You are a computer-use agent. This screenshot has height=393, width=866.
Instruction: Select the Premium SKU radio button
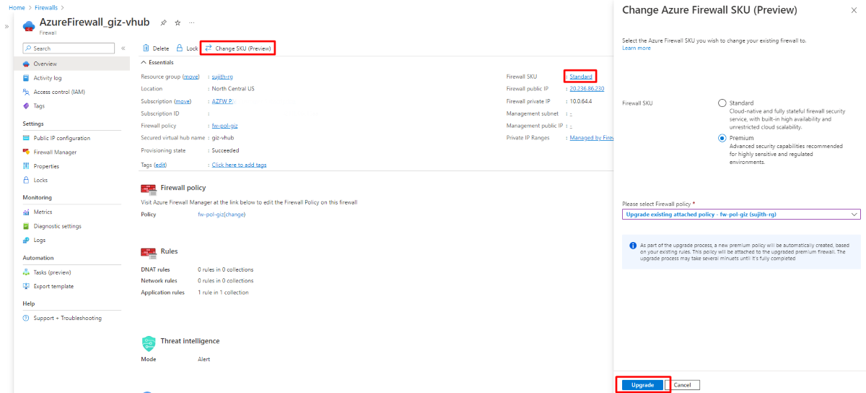tap(722, 138)
